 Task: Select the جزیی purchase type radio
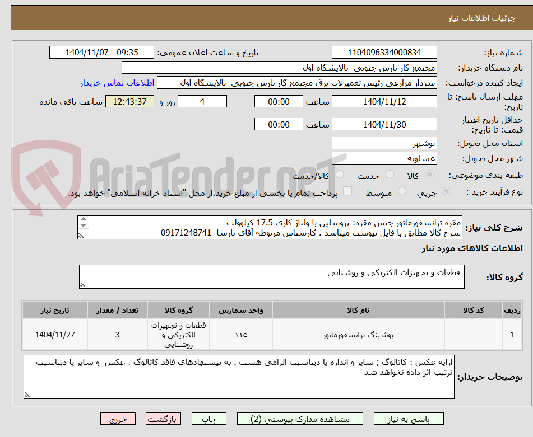point(447,191)
